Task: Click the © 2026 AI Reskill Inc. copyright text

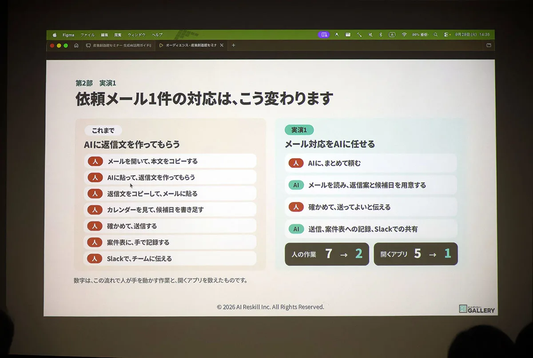Action: [x=270, y=307]
